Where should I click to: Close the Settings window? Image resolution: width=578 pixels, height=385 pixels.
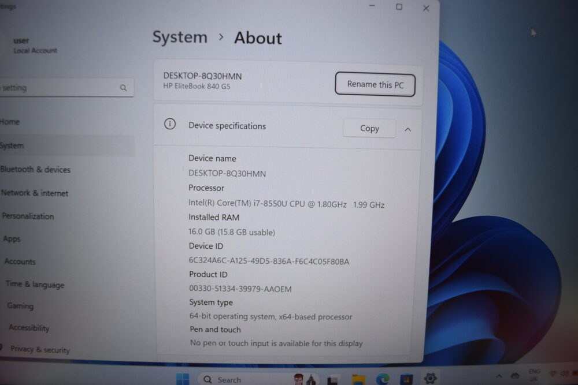tap(426, 8)
